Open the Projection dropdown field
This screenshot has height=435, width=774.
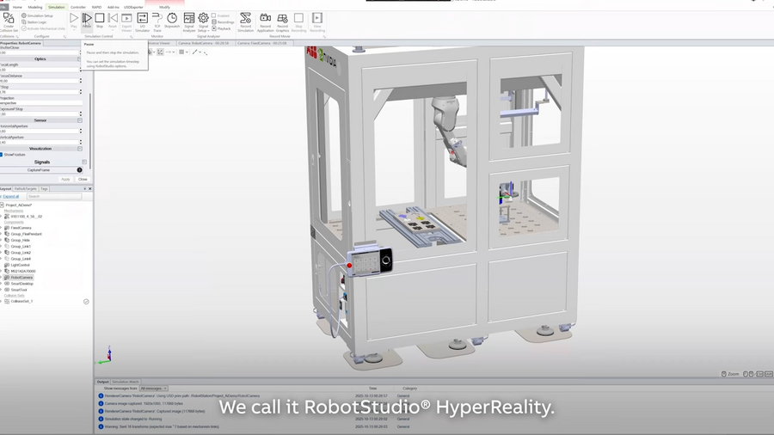coord(41,103)
